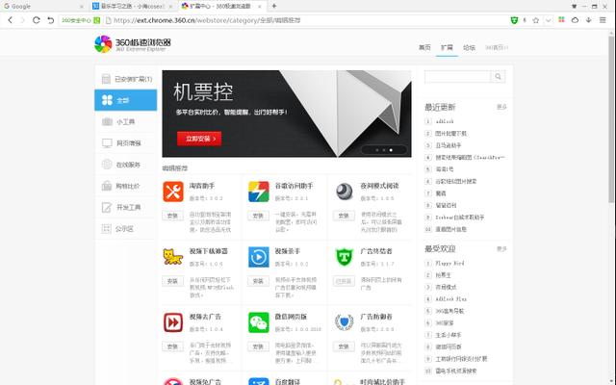This screenshot has width=616, height=385.
Task: Click 更多 next to 最受欢迎
Action: (501, 249)
